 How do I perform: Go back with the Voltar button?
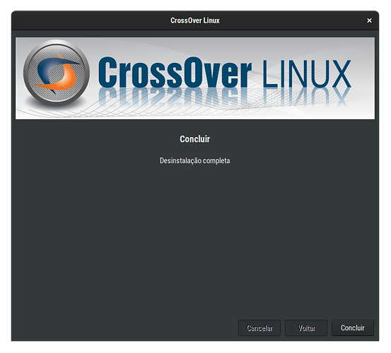tap(306, 328)
